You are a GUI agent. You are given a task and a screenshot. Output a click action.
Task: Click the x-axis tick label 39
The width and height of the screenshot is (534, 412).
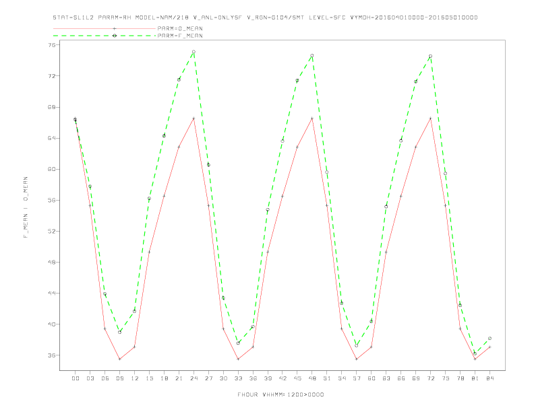point(268,378)
